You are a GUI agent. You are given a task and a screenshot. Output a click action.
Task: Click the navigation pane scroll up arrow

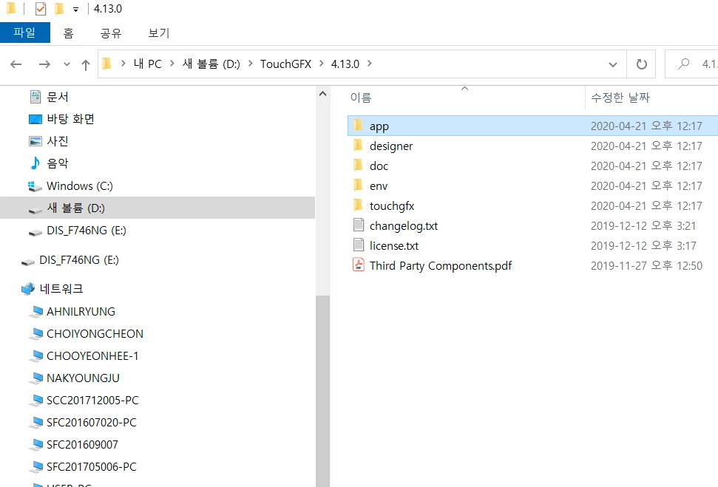pos(322,94)
